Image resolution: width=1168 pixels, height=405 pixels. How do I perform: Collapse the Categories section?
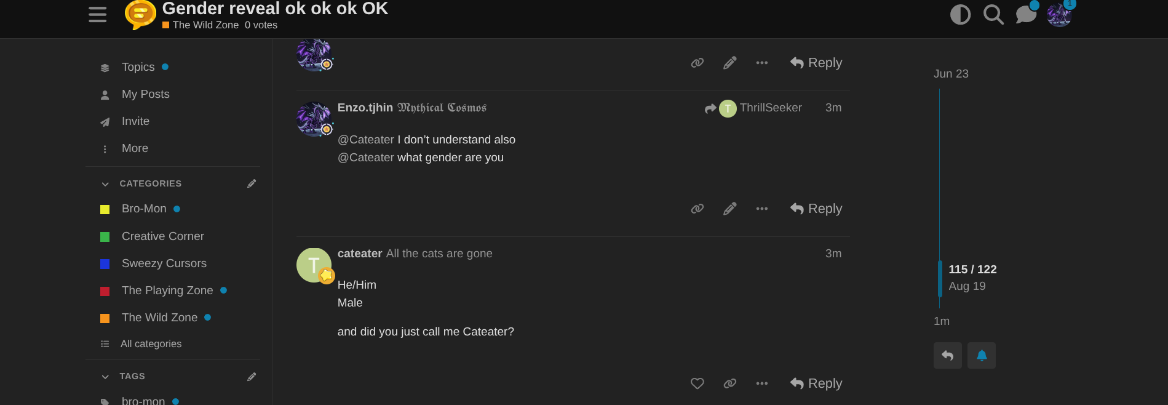105,184
